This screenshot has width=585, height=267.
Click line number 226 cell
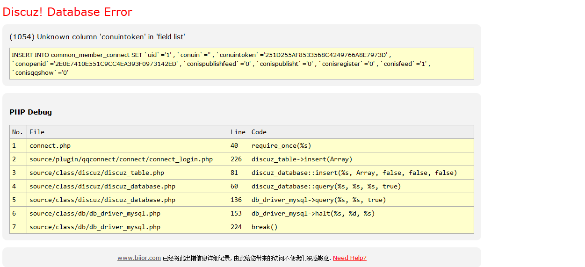click(236, 159)
